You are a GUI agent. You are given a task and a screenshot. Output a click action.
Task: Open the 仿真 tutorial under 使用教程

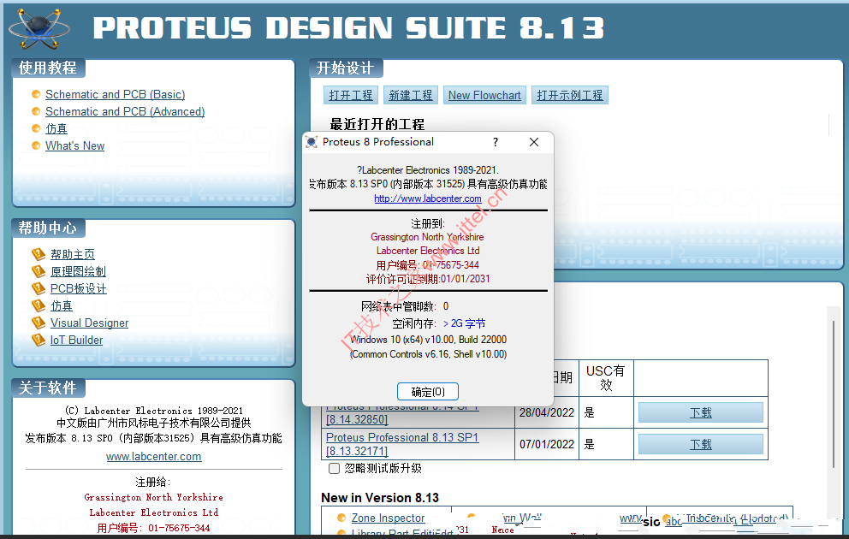[56, 128]
